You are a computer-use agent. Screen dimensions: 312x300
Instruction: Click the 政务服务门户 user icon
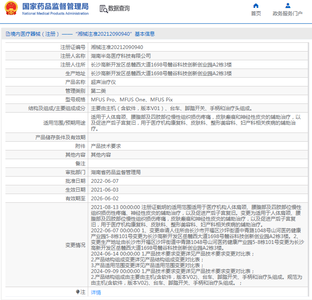click(287, 5)
